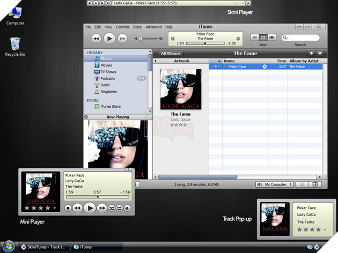Switch to list view in iTunes
Screen dimensions: 338x253
[255, 38]
